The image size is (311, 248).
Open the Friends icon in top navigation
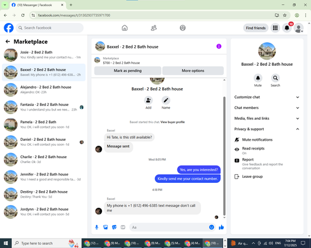point(154,28)
